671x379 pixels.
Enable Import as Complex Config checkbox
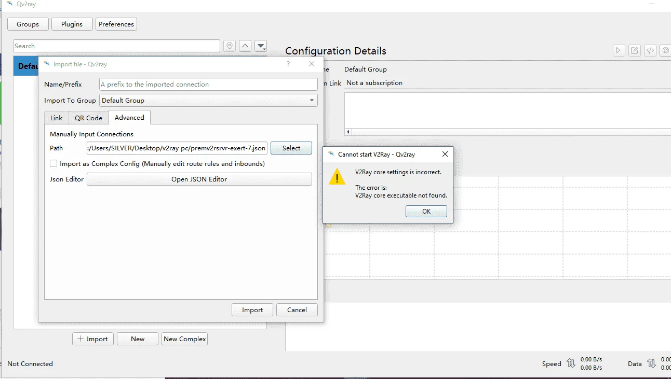pos(53,163)
